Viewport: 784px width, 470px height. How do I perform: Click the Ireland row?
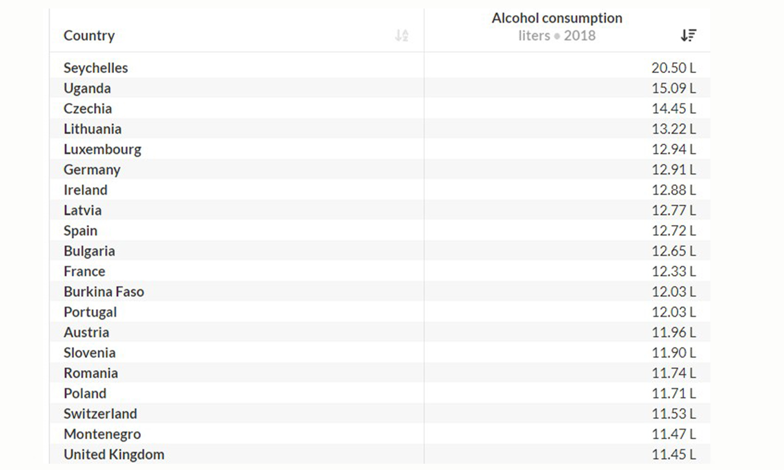click(85, 190)
